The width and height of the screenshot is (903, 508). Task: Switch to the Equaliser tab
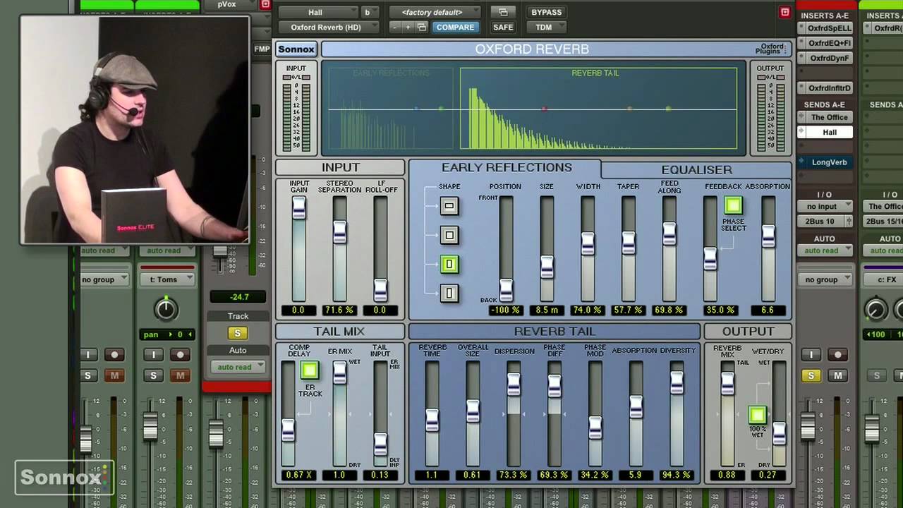[696, 169]
